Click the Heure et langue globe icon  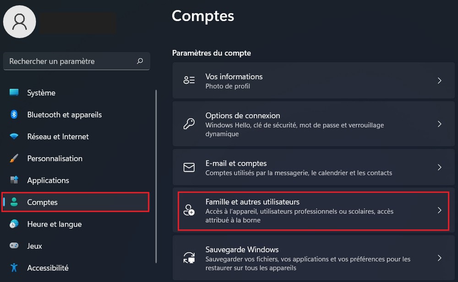[x=14, y=224]
